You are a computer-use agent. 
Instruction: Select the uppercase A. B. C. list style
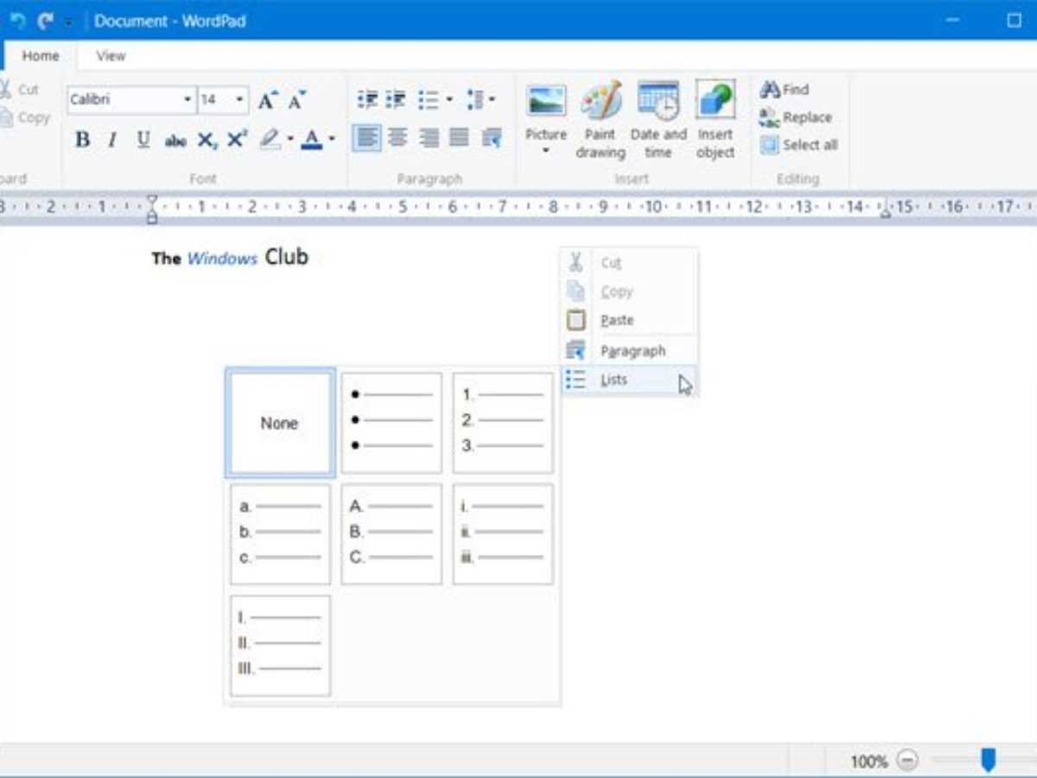(x=391, y=533)
